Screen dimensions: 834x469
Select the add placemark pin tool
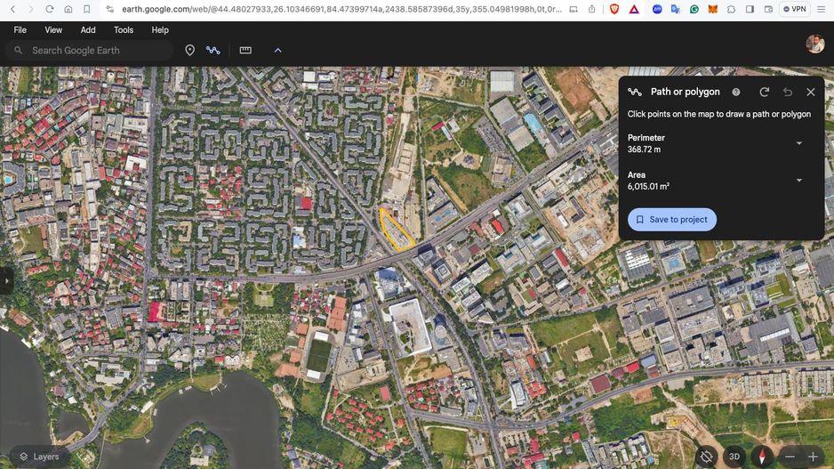pyautogui.click(x=189, y=51)
